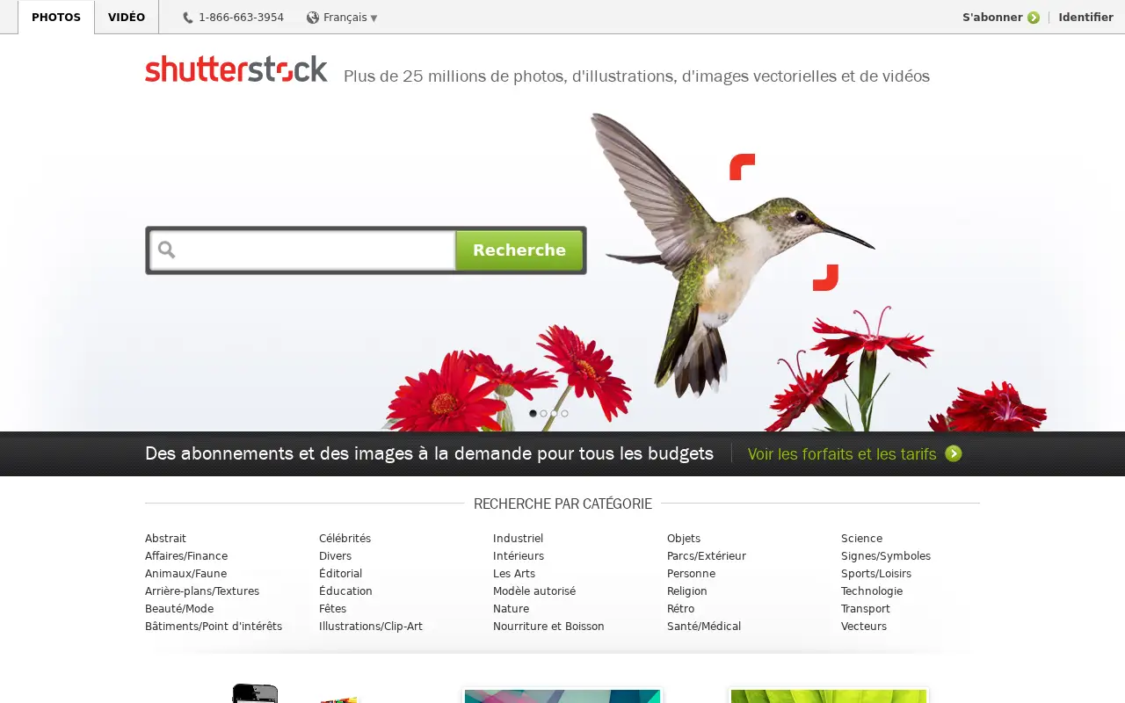Image resolution: width=1125 pixels, height=703 pixels.
Task: Select the third carousel dot
Action: click(554, 413)
